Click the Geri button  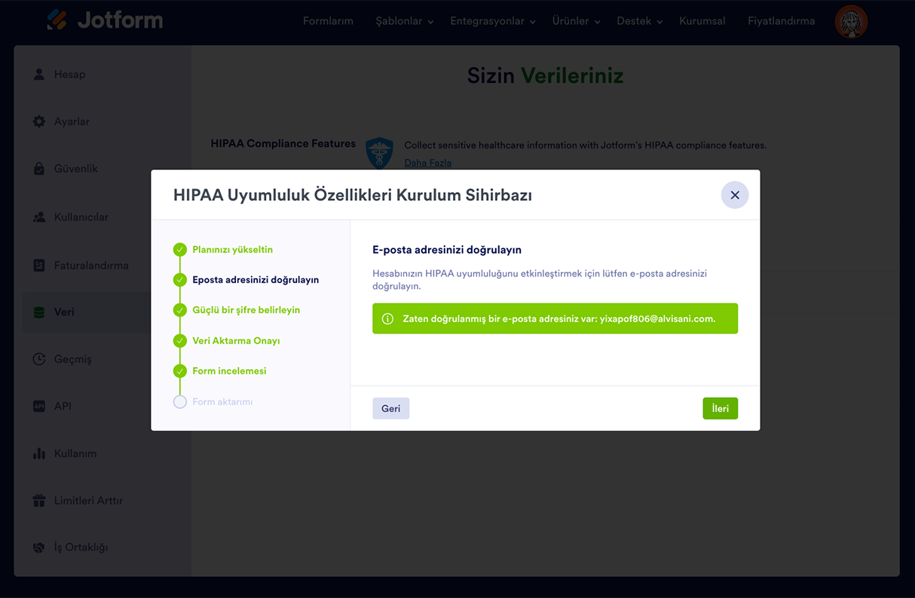(390, 408)
